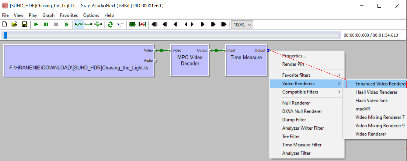Click the Time Measure blue Output pin
This screenshot has height=161, width=407.
[x=268, y=50]
